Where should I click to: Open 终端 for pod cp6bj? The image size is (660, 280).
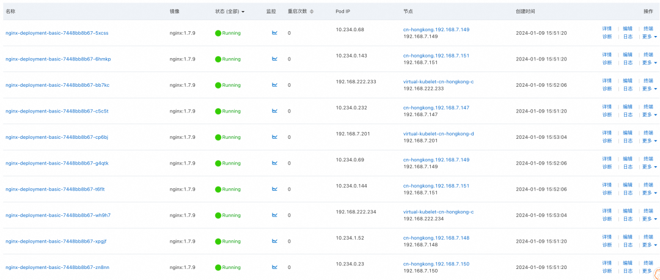point(648,133)
